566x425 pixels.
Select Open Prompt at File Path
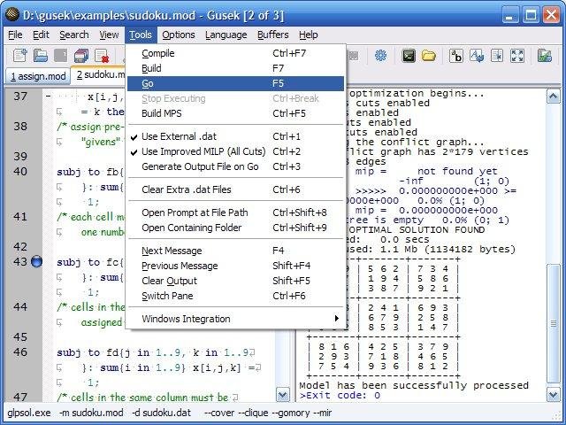click(235, 212)
